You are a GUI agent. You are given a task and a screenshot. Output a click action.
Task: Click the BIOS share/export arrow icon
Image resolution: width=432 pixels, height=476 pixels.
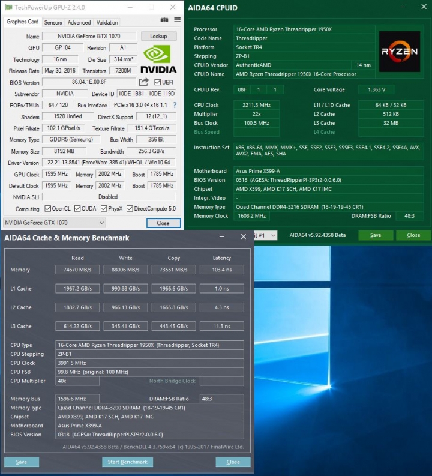pyautogui.click(x=144, y=82)
